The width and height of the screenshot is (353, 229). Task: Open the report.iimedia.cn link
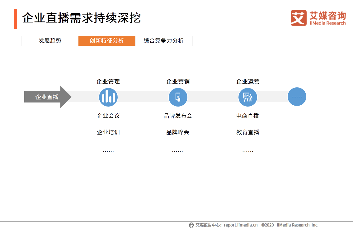tap(241, 225)
